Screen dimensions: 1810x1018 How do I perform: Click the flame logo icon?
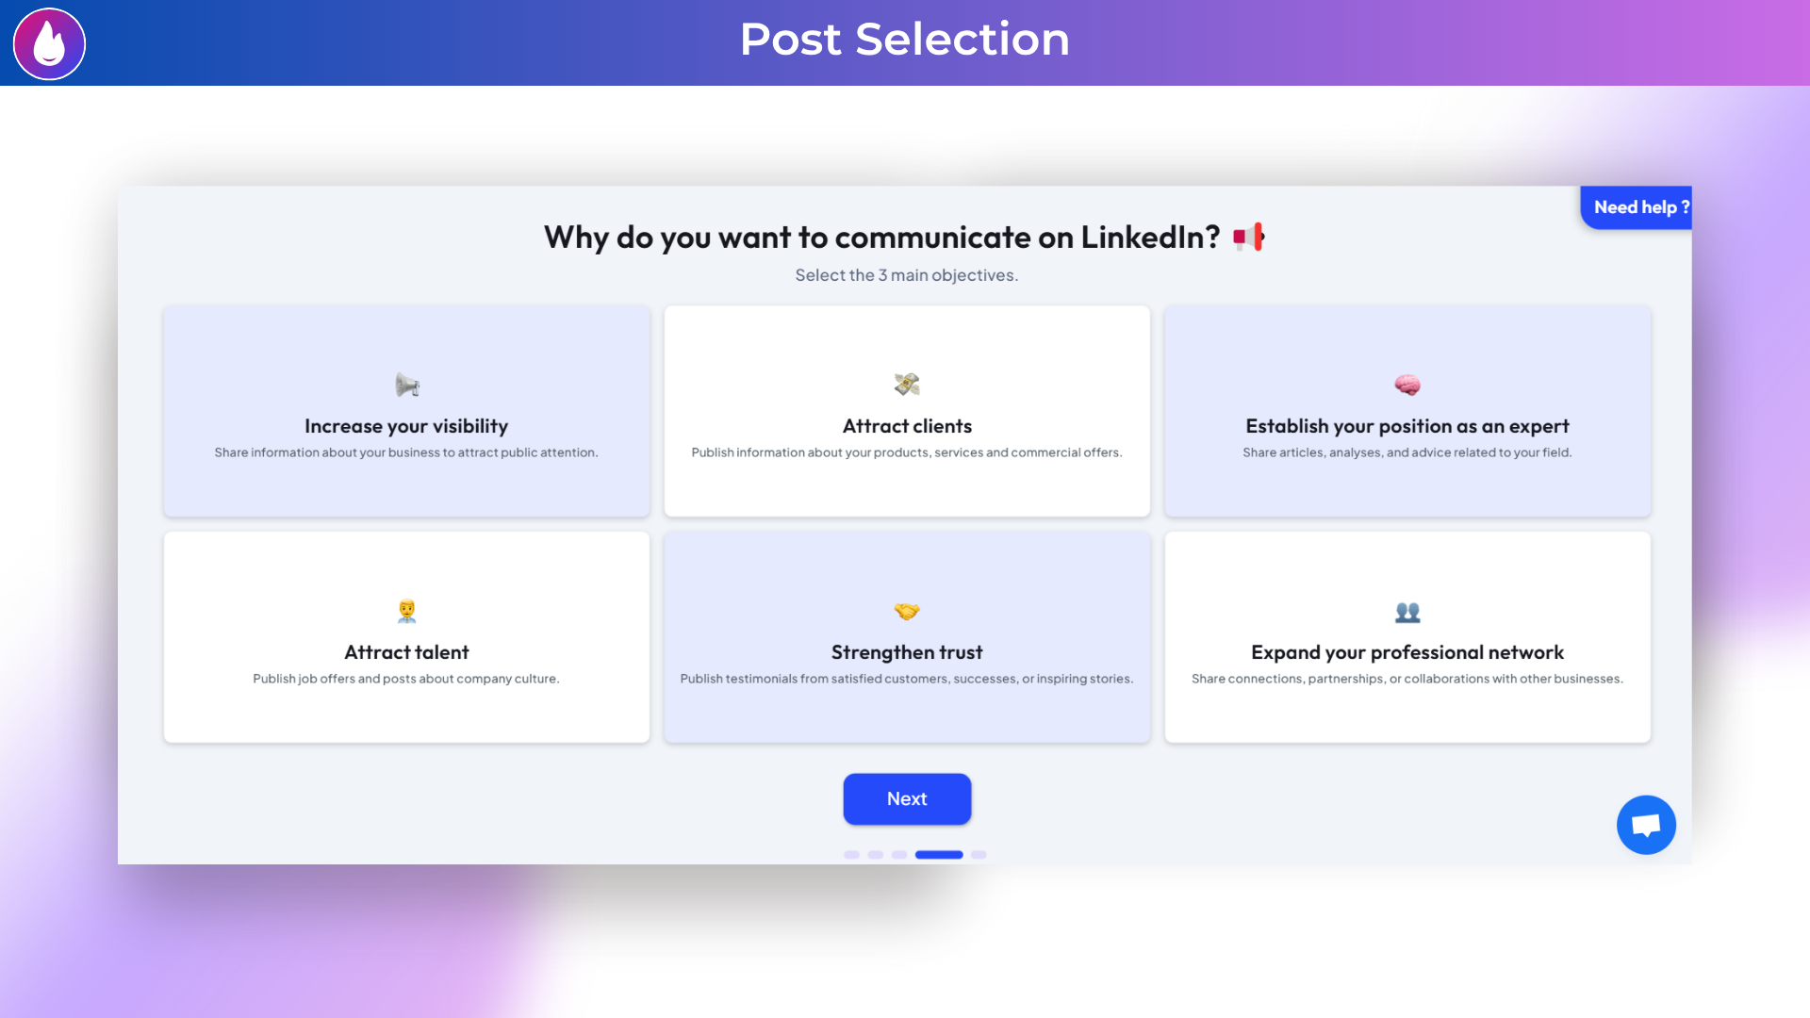[49, 43]
